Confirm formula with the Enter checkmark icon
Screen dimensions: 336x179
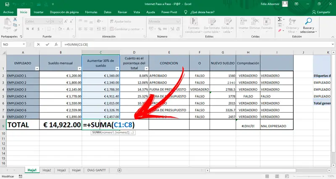(47, 44)
